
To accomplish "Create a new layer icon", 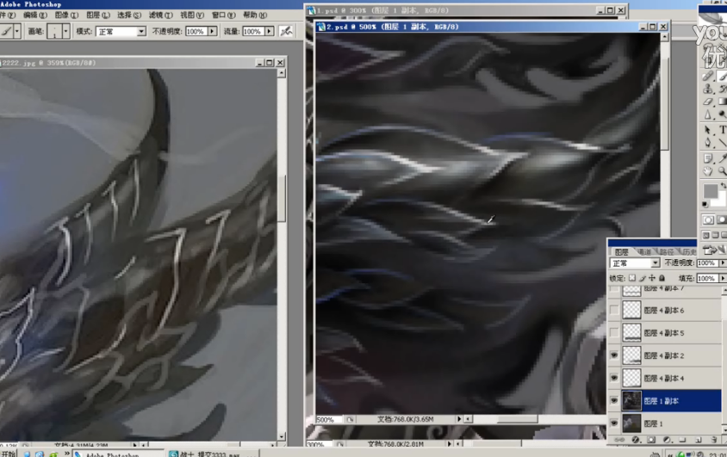I will tap(699, 440).
